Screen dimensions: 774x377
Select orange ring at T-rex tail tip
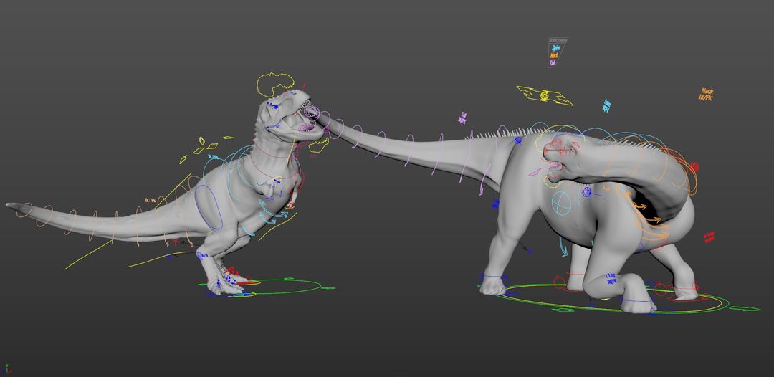pos(24,210)
